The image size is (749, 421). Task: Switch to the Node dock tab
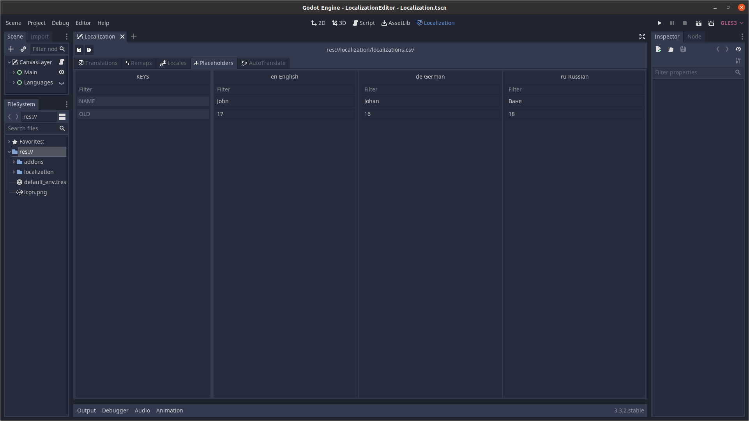694,37
